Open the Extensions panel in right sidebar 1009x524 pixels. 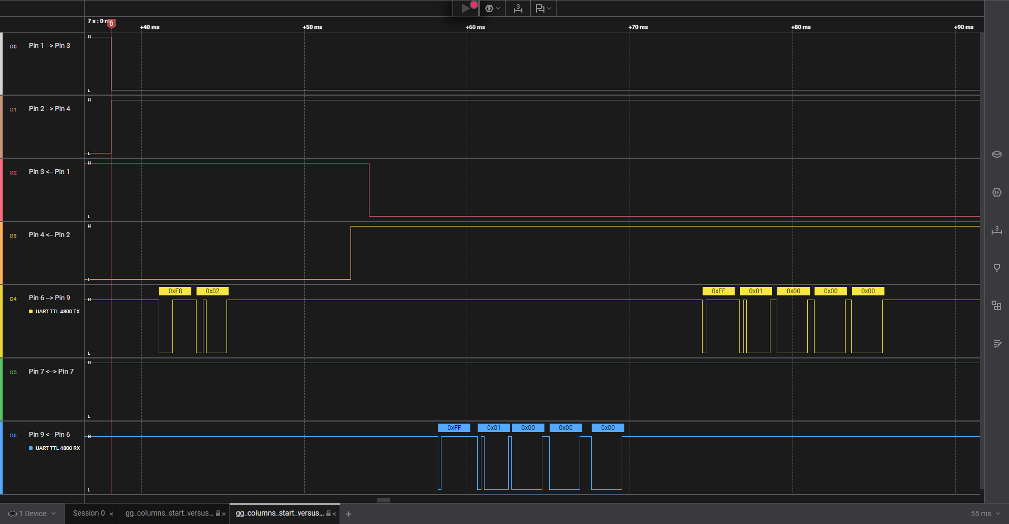point(996,305)
